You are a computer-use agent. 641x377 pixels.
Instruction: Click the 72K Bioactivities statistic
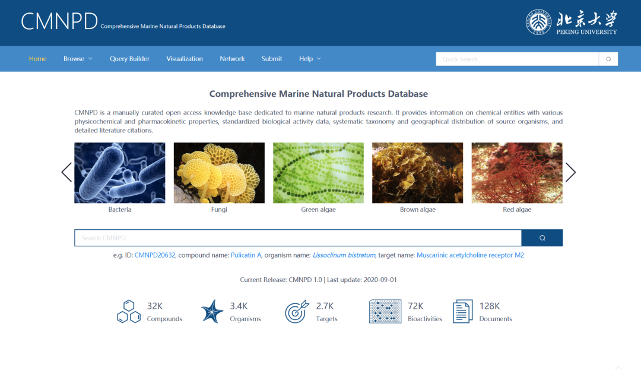point(425,312)
